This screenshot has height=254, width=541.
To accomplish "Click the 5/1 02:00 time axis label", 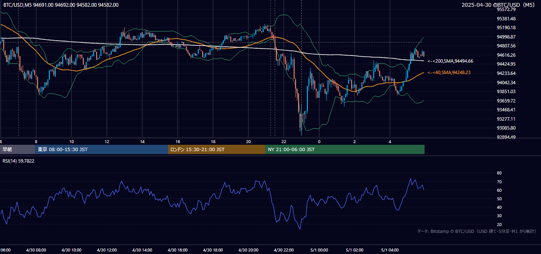I will [354, 250].
